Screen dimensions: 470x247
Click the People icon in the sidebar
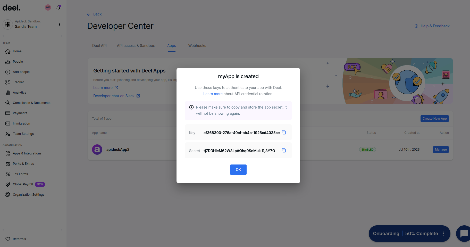point(8,62)
